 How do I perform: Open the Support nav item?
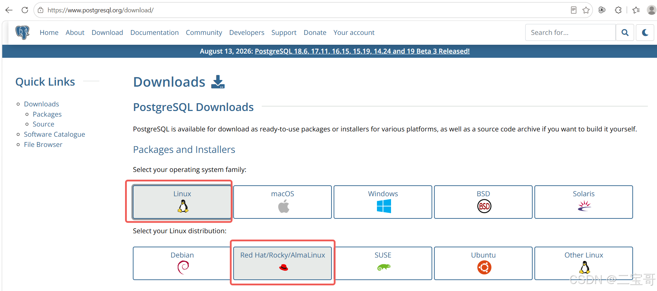(284, 32)
